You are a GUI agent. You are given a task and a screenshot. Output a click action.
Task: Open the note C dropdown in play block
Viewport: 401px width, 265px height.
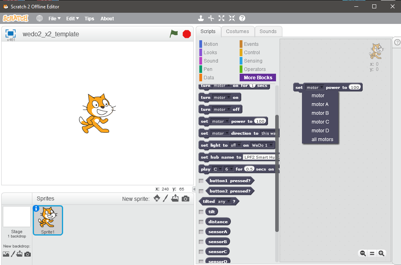click(217, 169)
